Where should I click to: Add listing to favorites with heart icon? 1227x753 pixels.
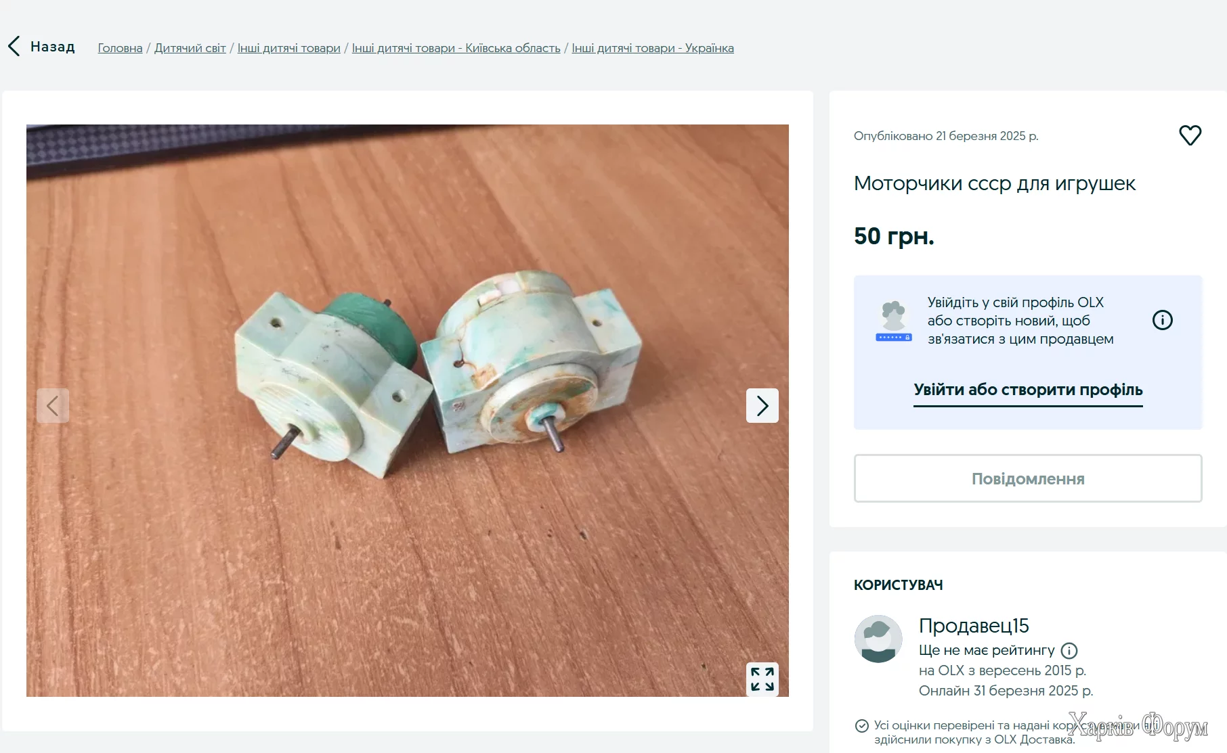click(x=1190, y=135)
